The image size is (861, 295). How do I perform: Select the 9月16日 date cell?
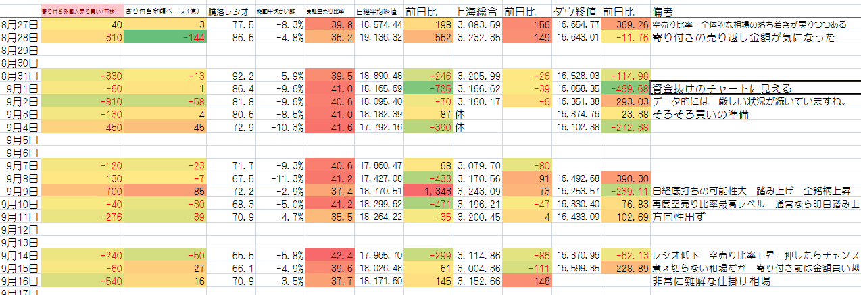20,281
